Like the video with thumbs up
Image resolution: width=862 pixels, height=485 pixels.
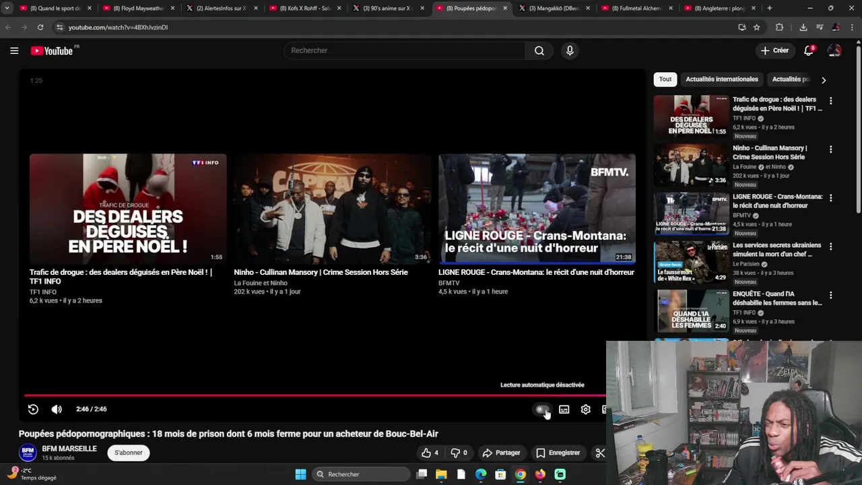click(x=430, y=453)
